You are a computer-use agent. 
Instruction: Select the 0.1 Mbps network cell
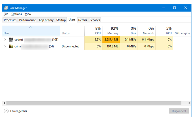(x=147, y=40)
